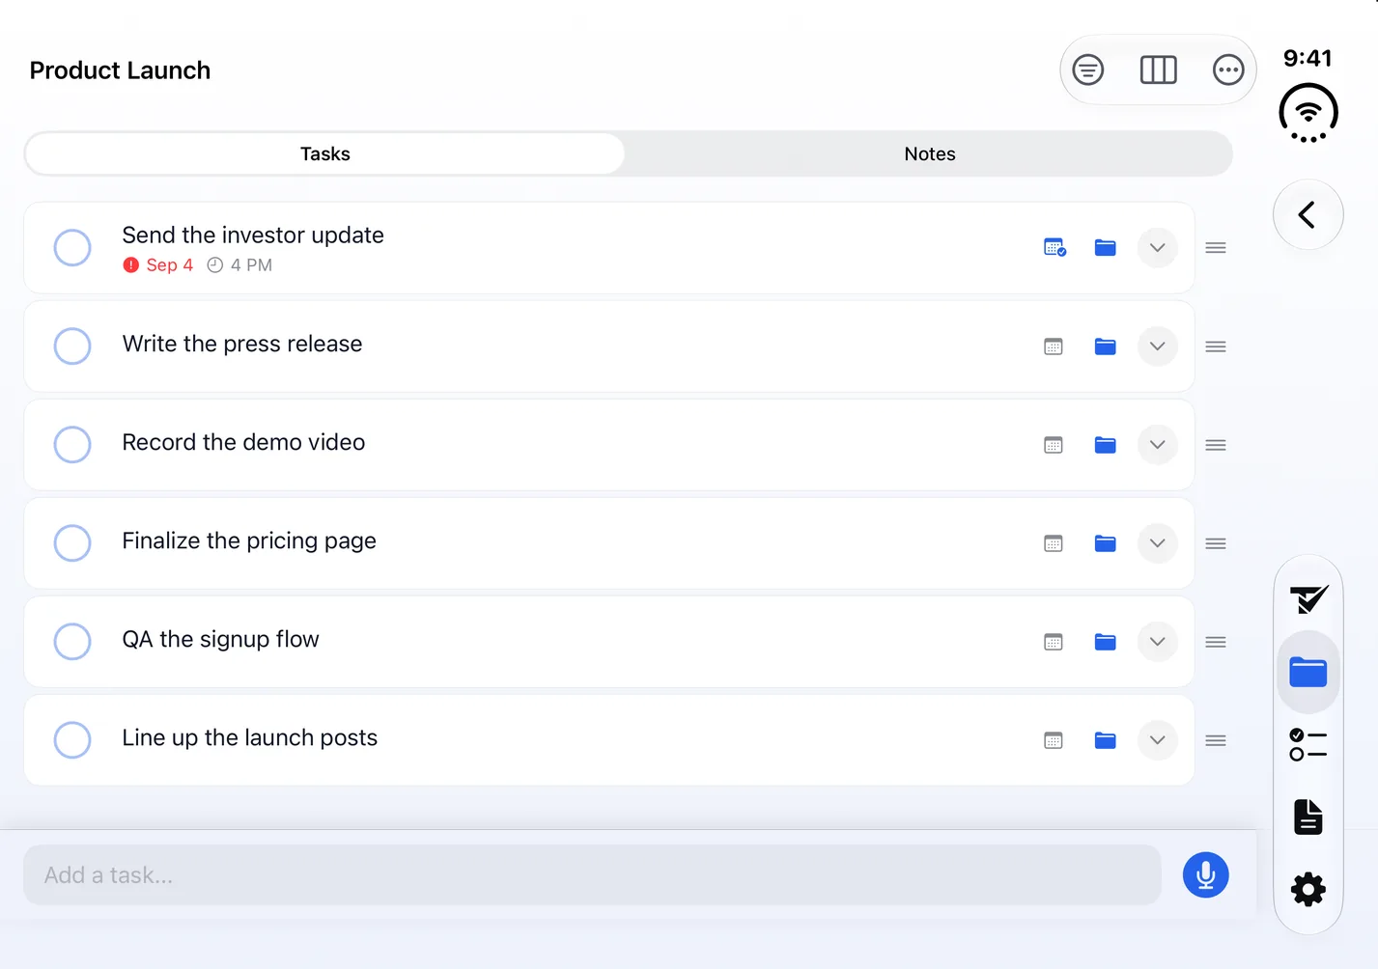Image resolution: width=1378 pixels, height=969 pixels.
Task: Mark Send the investor update complete
Action: tap(72, 248)
